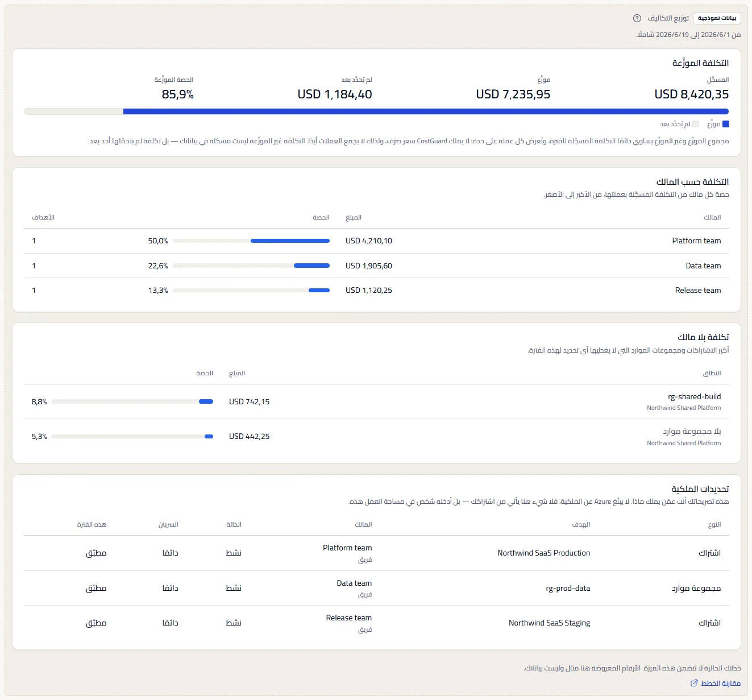
Task: Click the blue "موزّع" legend swatch
Action: click(725, 124)
